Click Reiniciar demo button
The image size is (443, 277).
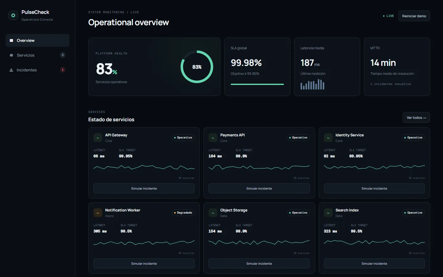coord(414,16)
